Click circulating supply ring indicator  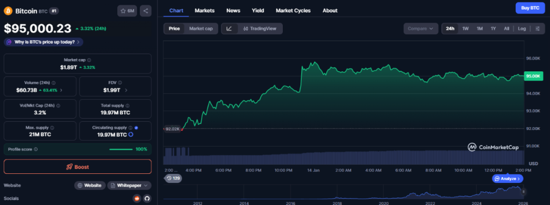(x=131, y=135)
